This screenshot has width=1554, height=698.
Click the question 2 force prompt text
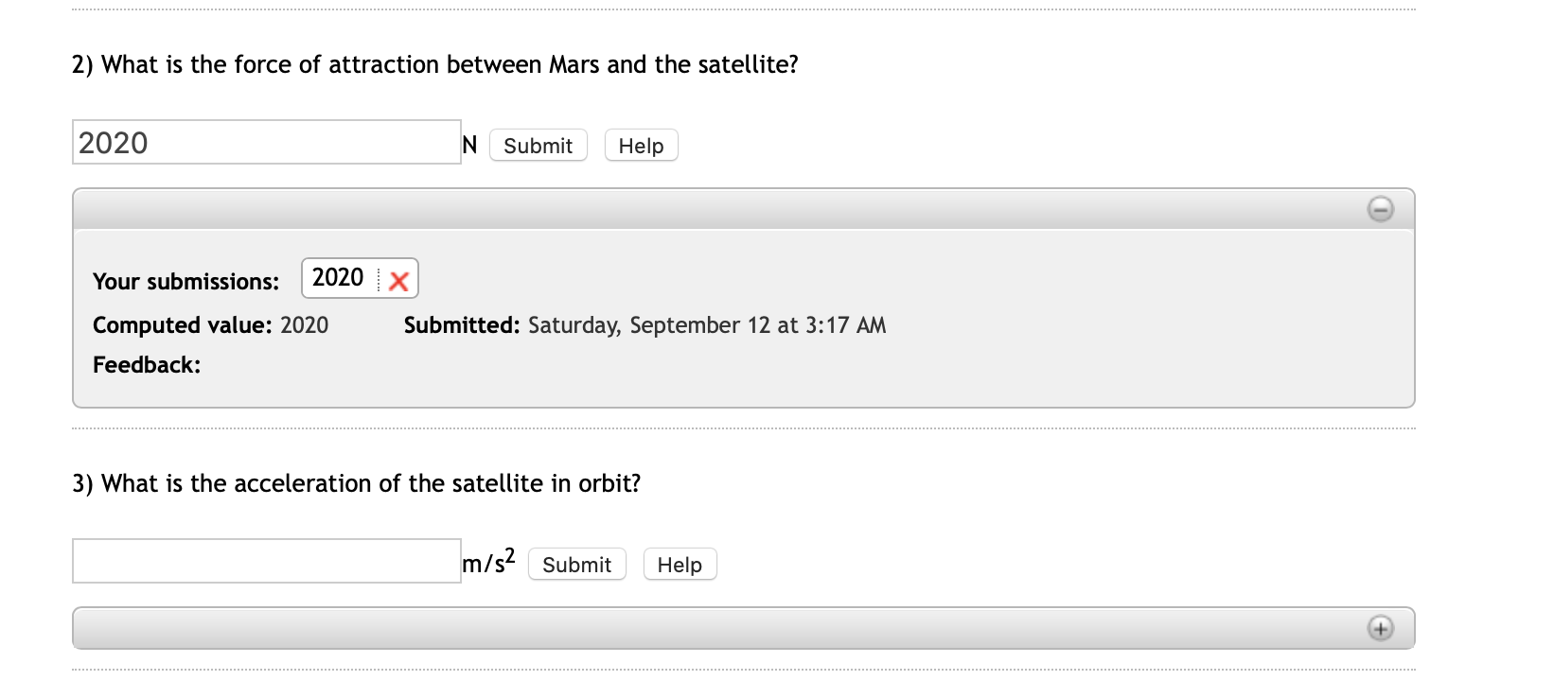coord(435,64)
